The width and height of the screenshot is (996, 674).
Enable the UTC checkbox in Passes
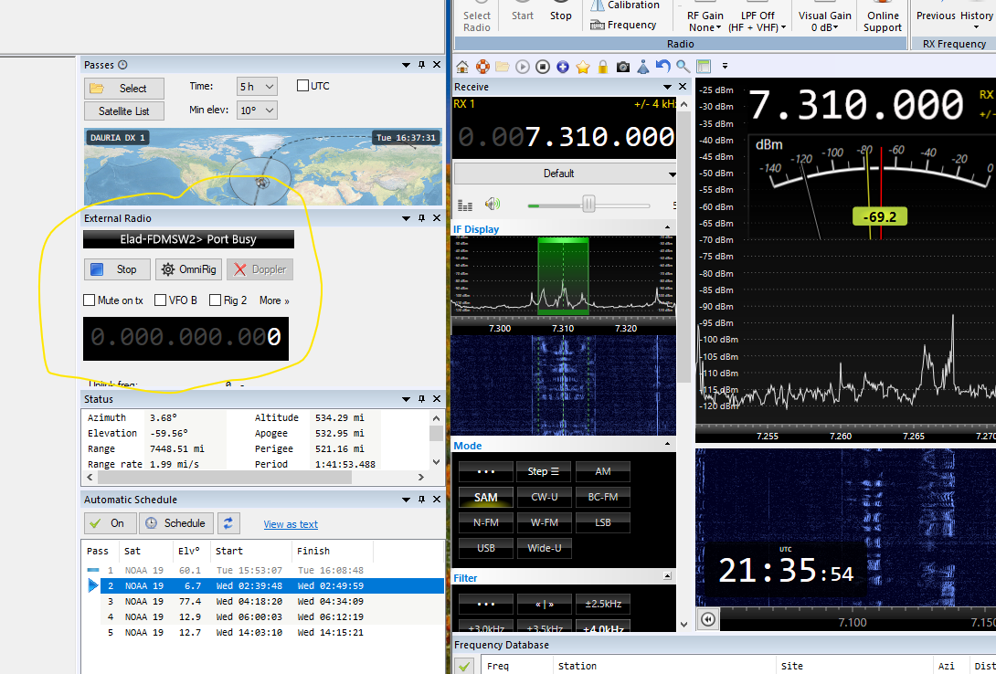[x=303, y=86]
